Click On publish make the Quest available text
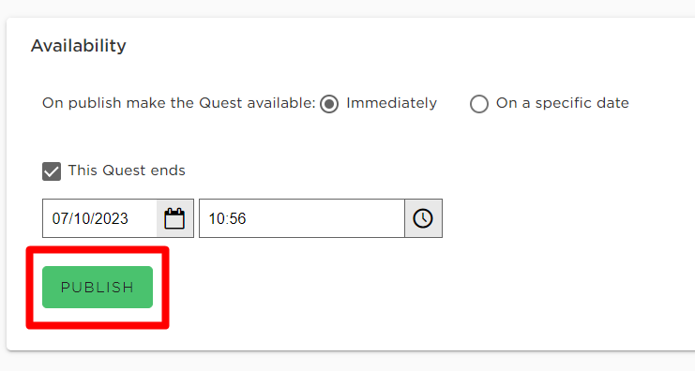Viewport: 695px width, 371px height. coord(178,103)
